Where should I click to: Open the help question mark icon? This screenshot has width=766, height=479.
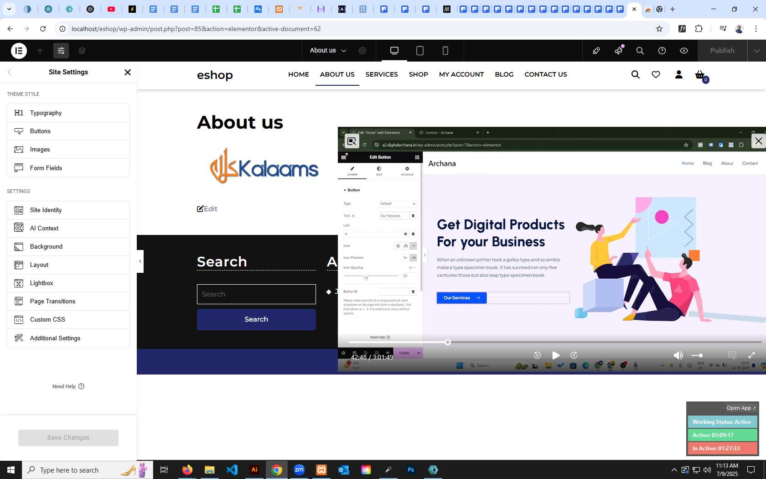662,51
